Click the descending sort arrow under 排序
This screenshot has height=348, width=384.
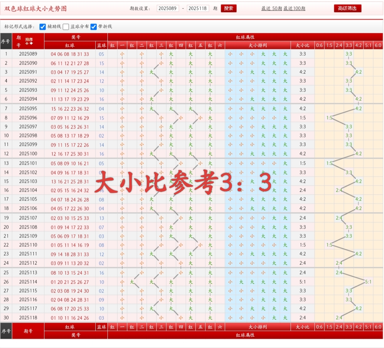pos(31,43)
